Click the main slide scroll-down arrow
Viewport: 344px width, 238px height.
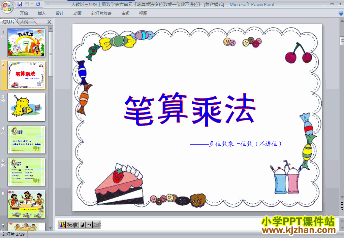tap(342, 197)
